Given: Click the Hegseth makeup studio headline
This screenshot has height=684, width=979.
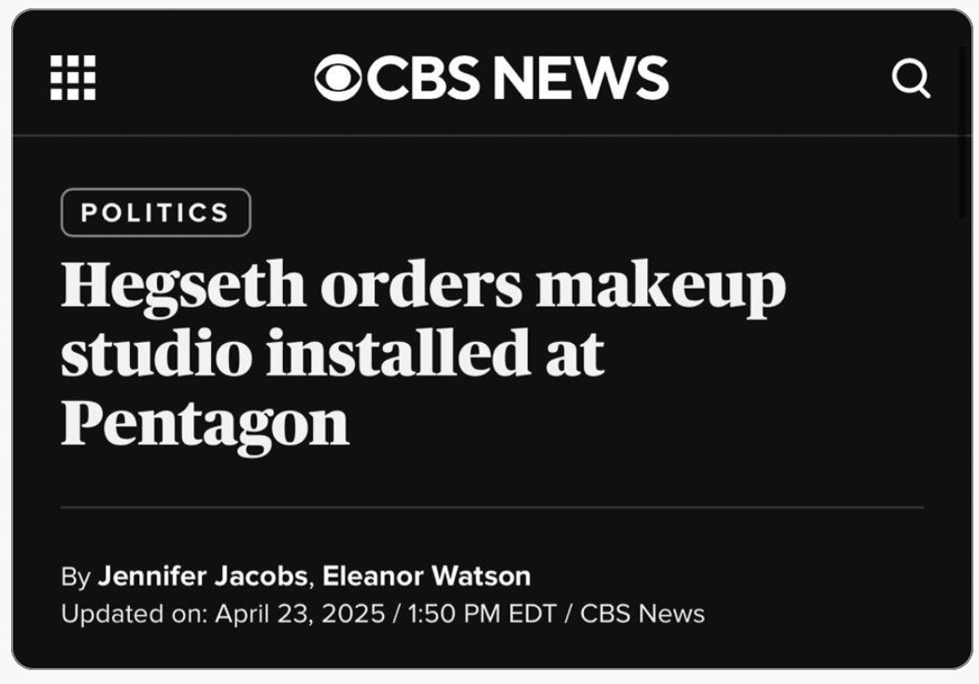Looking at the screenshot, I should [x=423, y=354].
